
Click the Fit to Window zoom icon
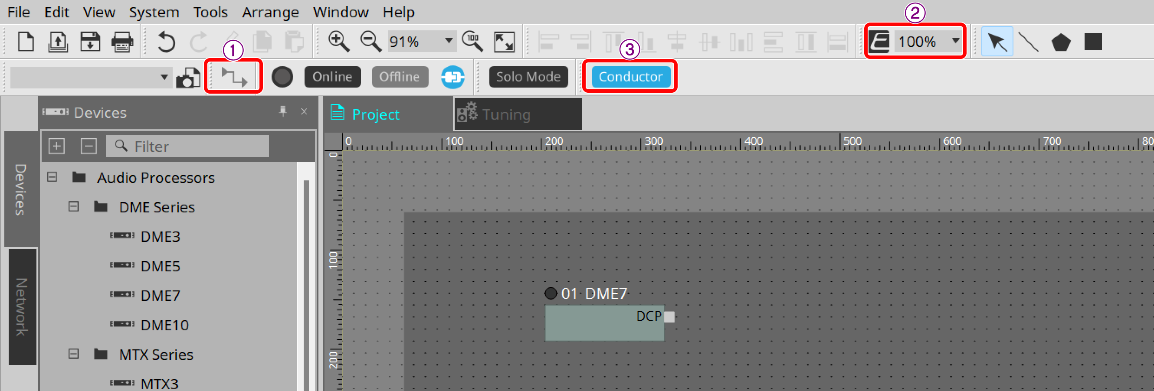pyautogui.click(x=504, y=41)
